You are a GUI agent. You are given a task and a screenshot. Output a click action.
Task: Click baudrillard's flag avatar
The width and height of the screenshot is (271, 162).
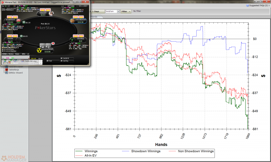[x=18, y=21]
